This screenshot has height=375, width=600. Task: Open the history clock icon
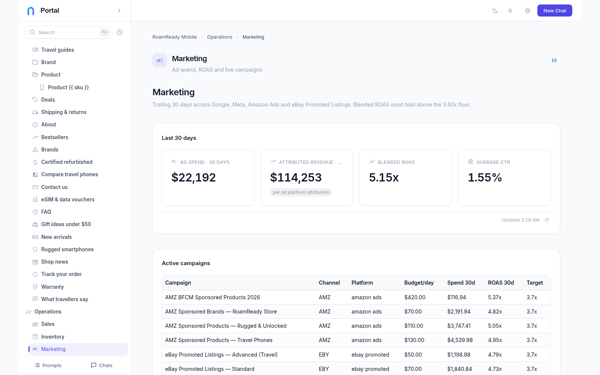coord(120,32)
